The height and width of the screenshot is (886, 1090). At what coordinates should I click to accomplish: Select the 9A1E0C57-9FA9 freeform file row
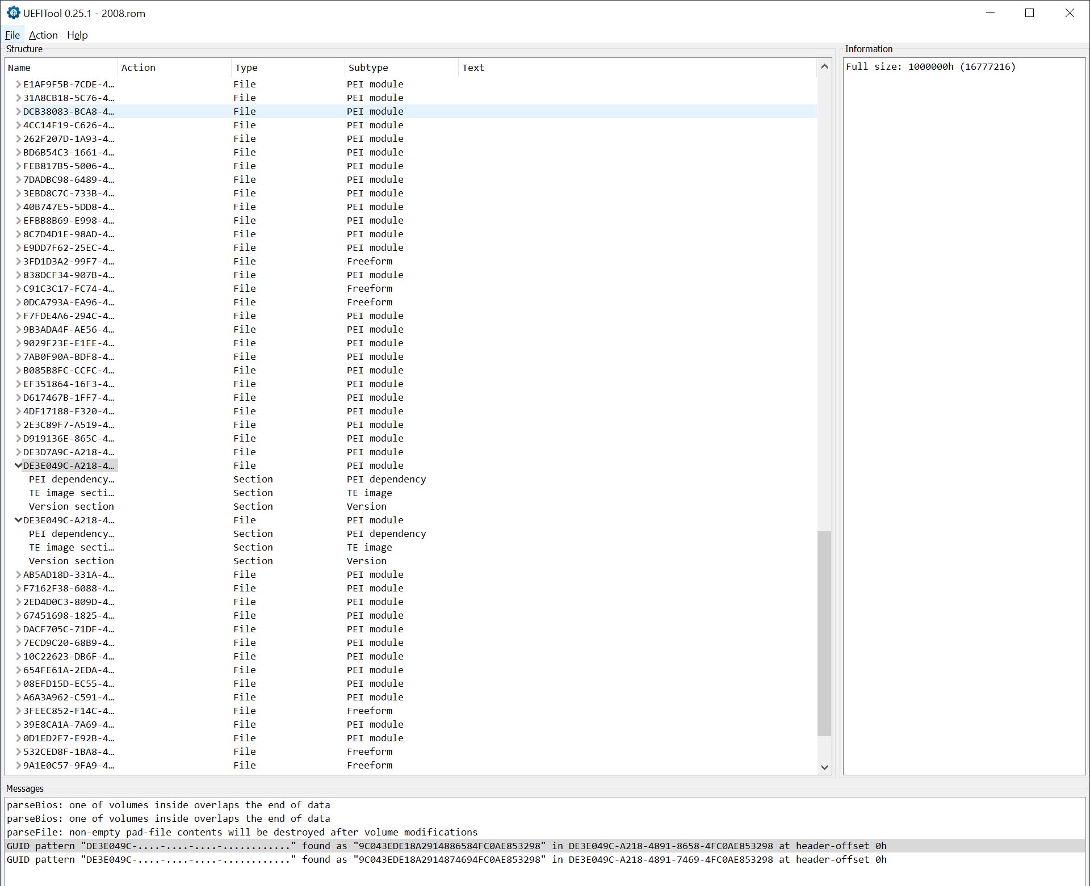click(68, 765)
